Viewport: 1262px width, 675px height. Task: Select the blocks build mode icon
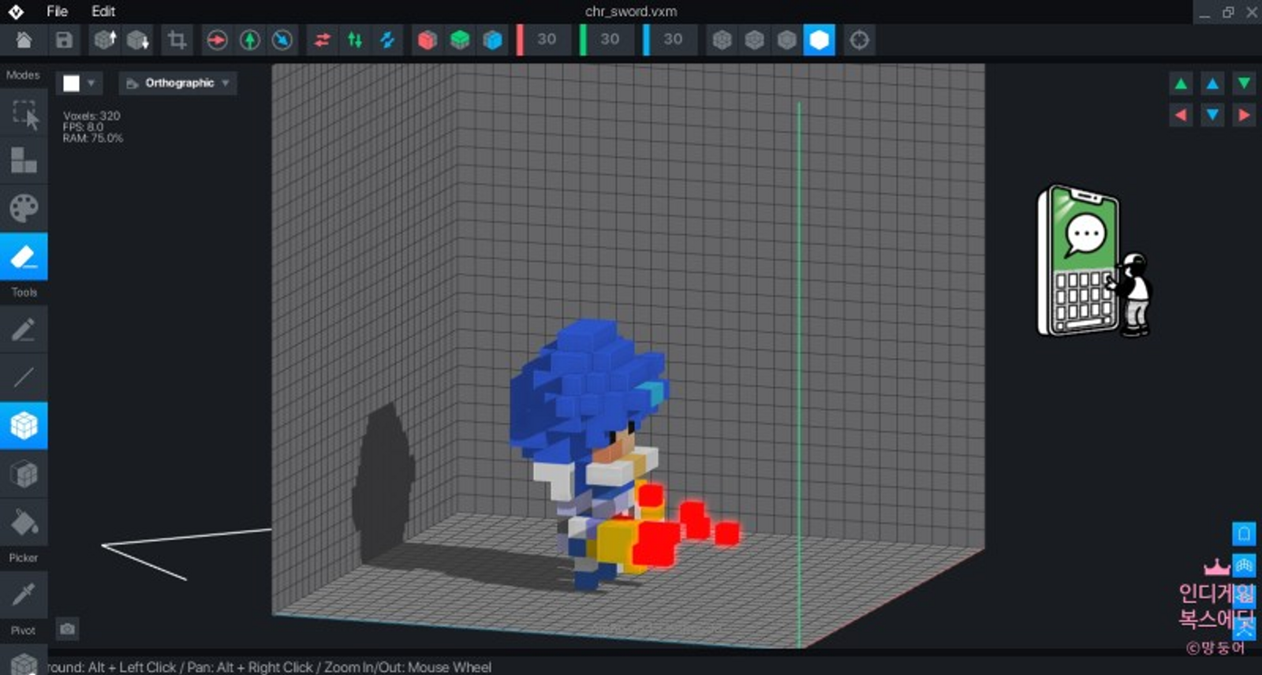[24, 161]
